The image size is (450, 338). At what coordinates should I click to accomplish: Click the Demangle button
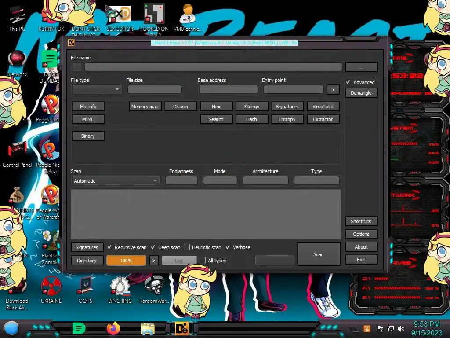(x=361, y=93)
